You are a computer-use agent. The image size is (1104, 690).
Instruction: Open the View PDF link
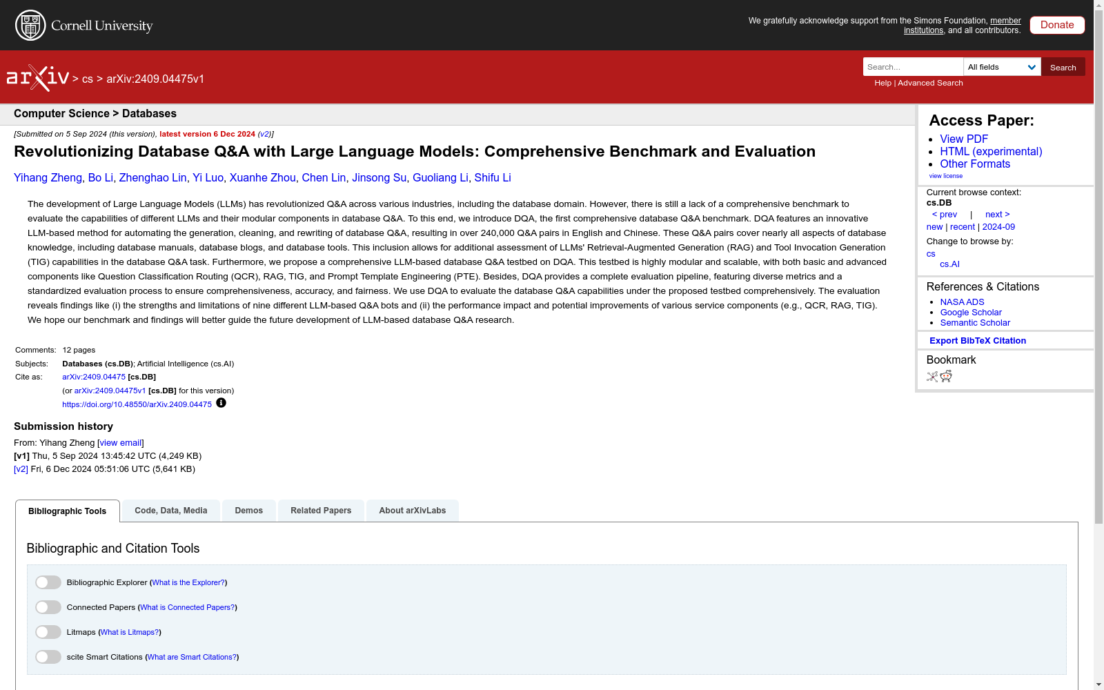(x=964, y=139)
